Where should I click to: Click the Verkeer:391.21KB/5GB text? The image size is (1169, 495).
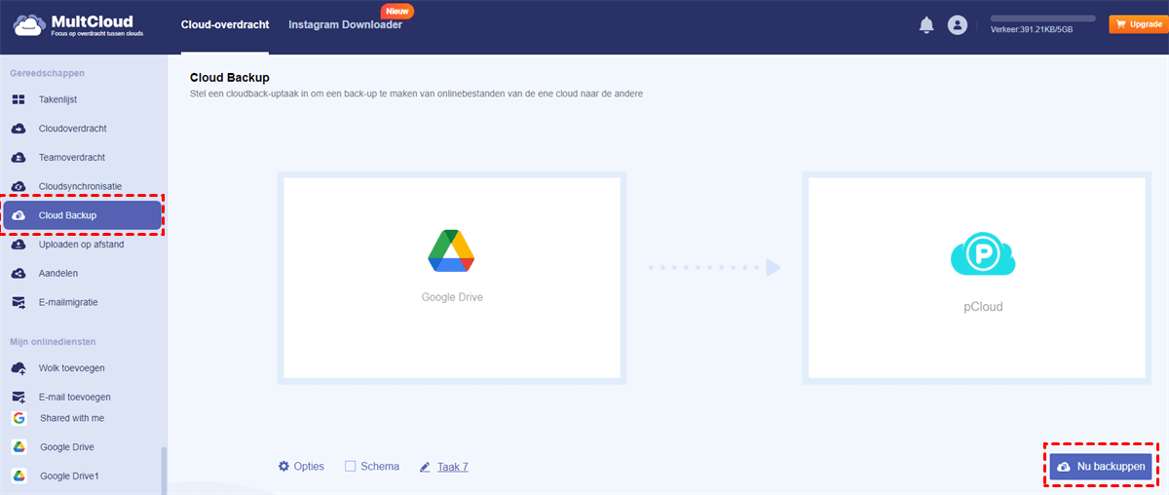click(1032, 30)
